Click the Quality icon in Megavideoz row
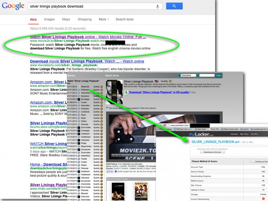 [101, 147]
